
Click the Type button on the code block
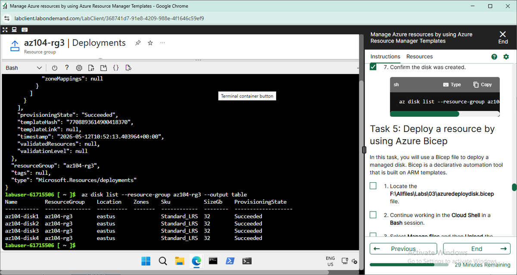[452, 85]
